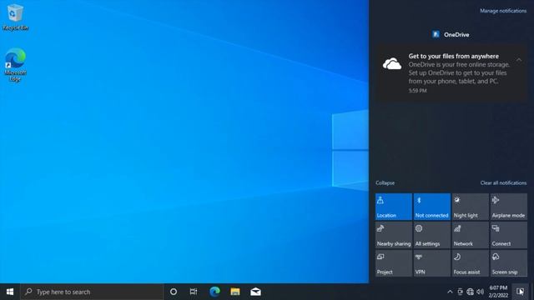Launch Edge from the taskbar
Viewport: 534px width, 300px height.
click(214, 292)
